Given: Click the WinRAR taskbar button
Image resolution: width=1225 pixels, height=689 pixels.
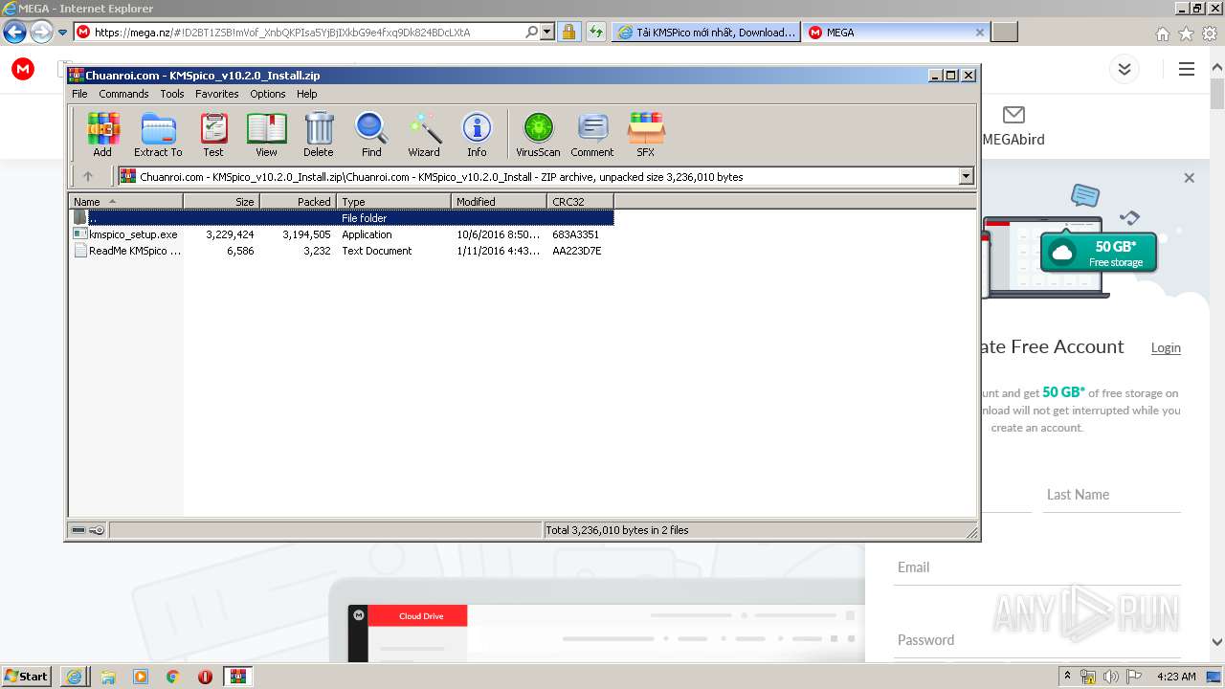Looking at the screenshot, I should tap(238, 677).
